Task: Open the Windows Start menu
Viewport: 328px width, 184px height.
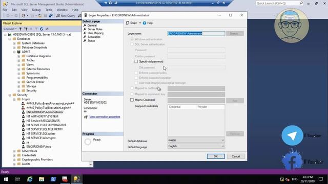Action: (x=6, y=179)
